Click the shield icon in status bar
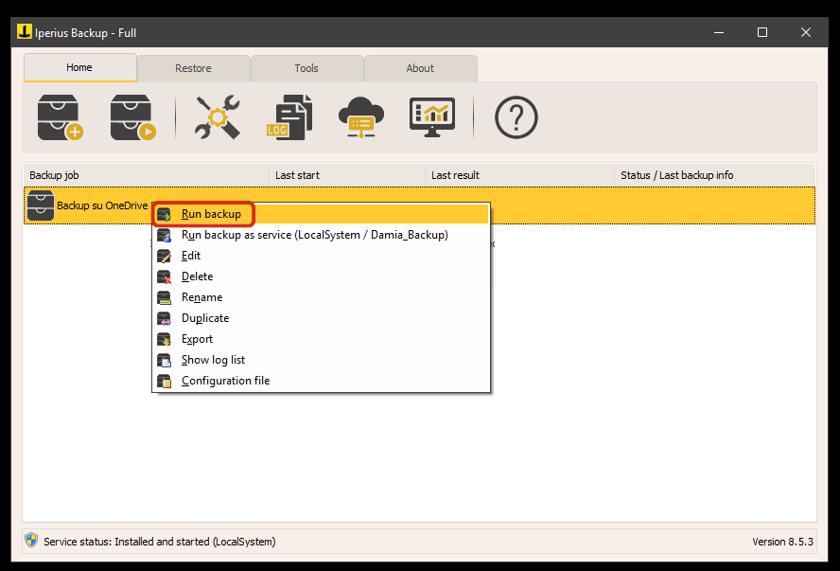 click(31, 540)
